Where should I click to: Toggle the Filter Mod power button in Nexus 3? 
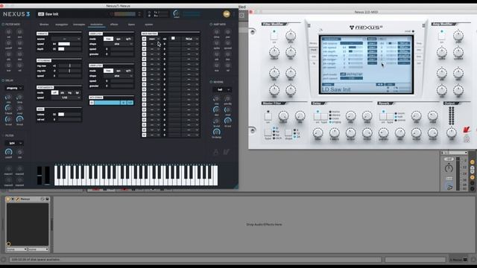3,25
